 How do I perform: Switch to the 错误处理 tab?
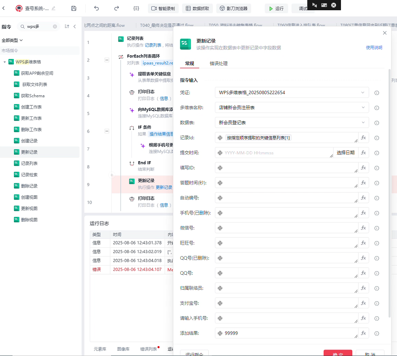point(219,63)
